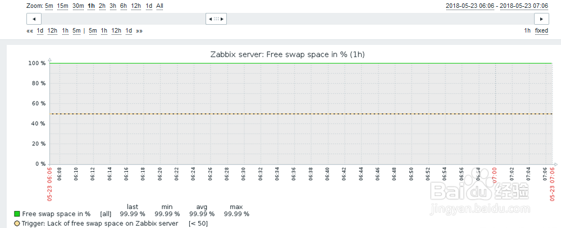The width and height of the screenshot is (561, 228).
Task: Change Zoom to 6h
Action: [x=124, y=6]
